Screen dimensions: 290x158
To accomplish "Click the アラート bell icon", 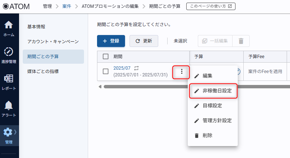I will click(9, 106).
